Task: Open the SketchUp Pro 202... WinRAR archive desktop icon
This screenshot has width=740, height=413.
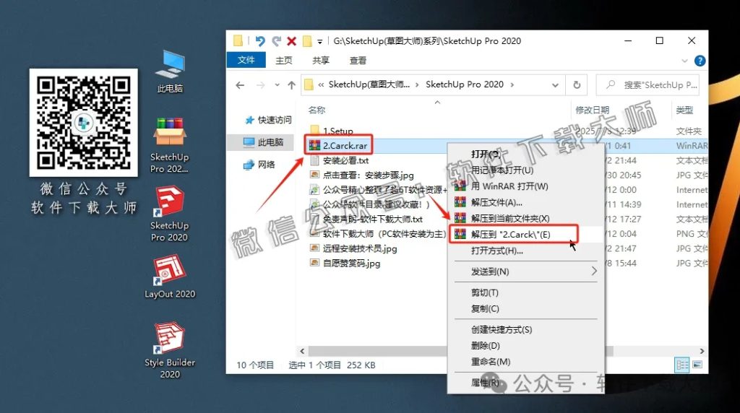Action: (169, 145)
